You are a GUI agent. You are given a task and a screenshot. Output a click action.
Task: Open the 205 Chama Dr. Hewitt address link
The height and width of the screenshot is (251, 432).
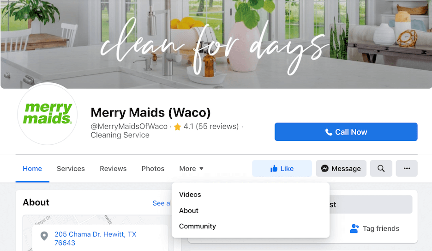click(x=96, y=239)
